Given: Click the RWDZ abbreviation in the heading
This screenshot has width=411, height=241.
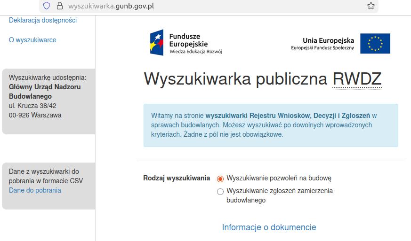Looking at the screenshot, I should pos(357,78).
